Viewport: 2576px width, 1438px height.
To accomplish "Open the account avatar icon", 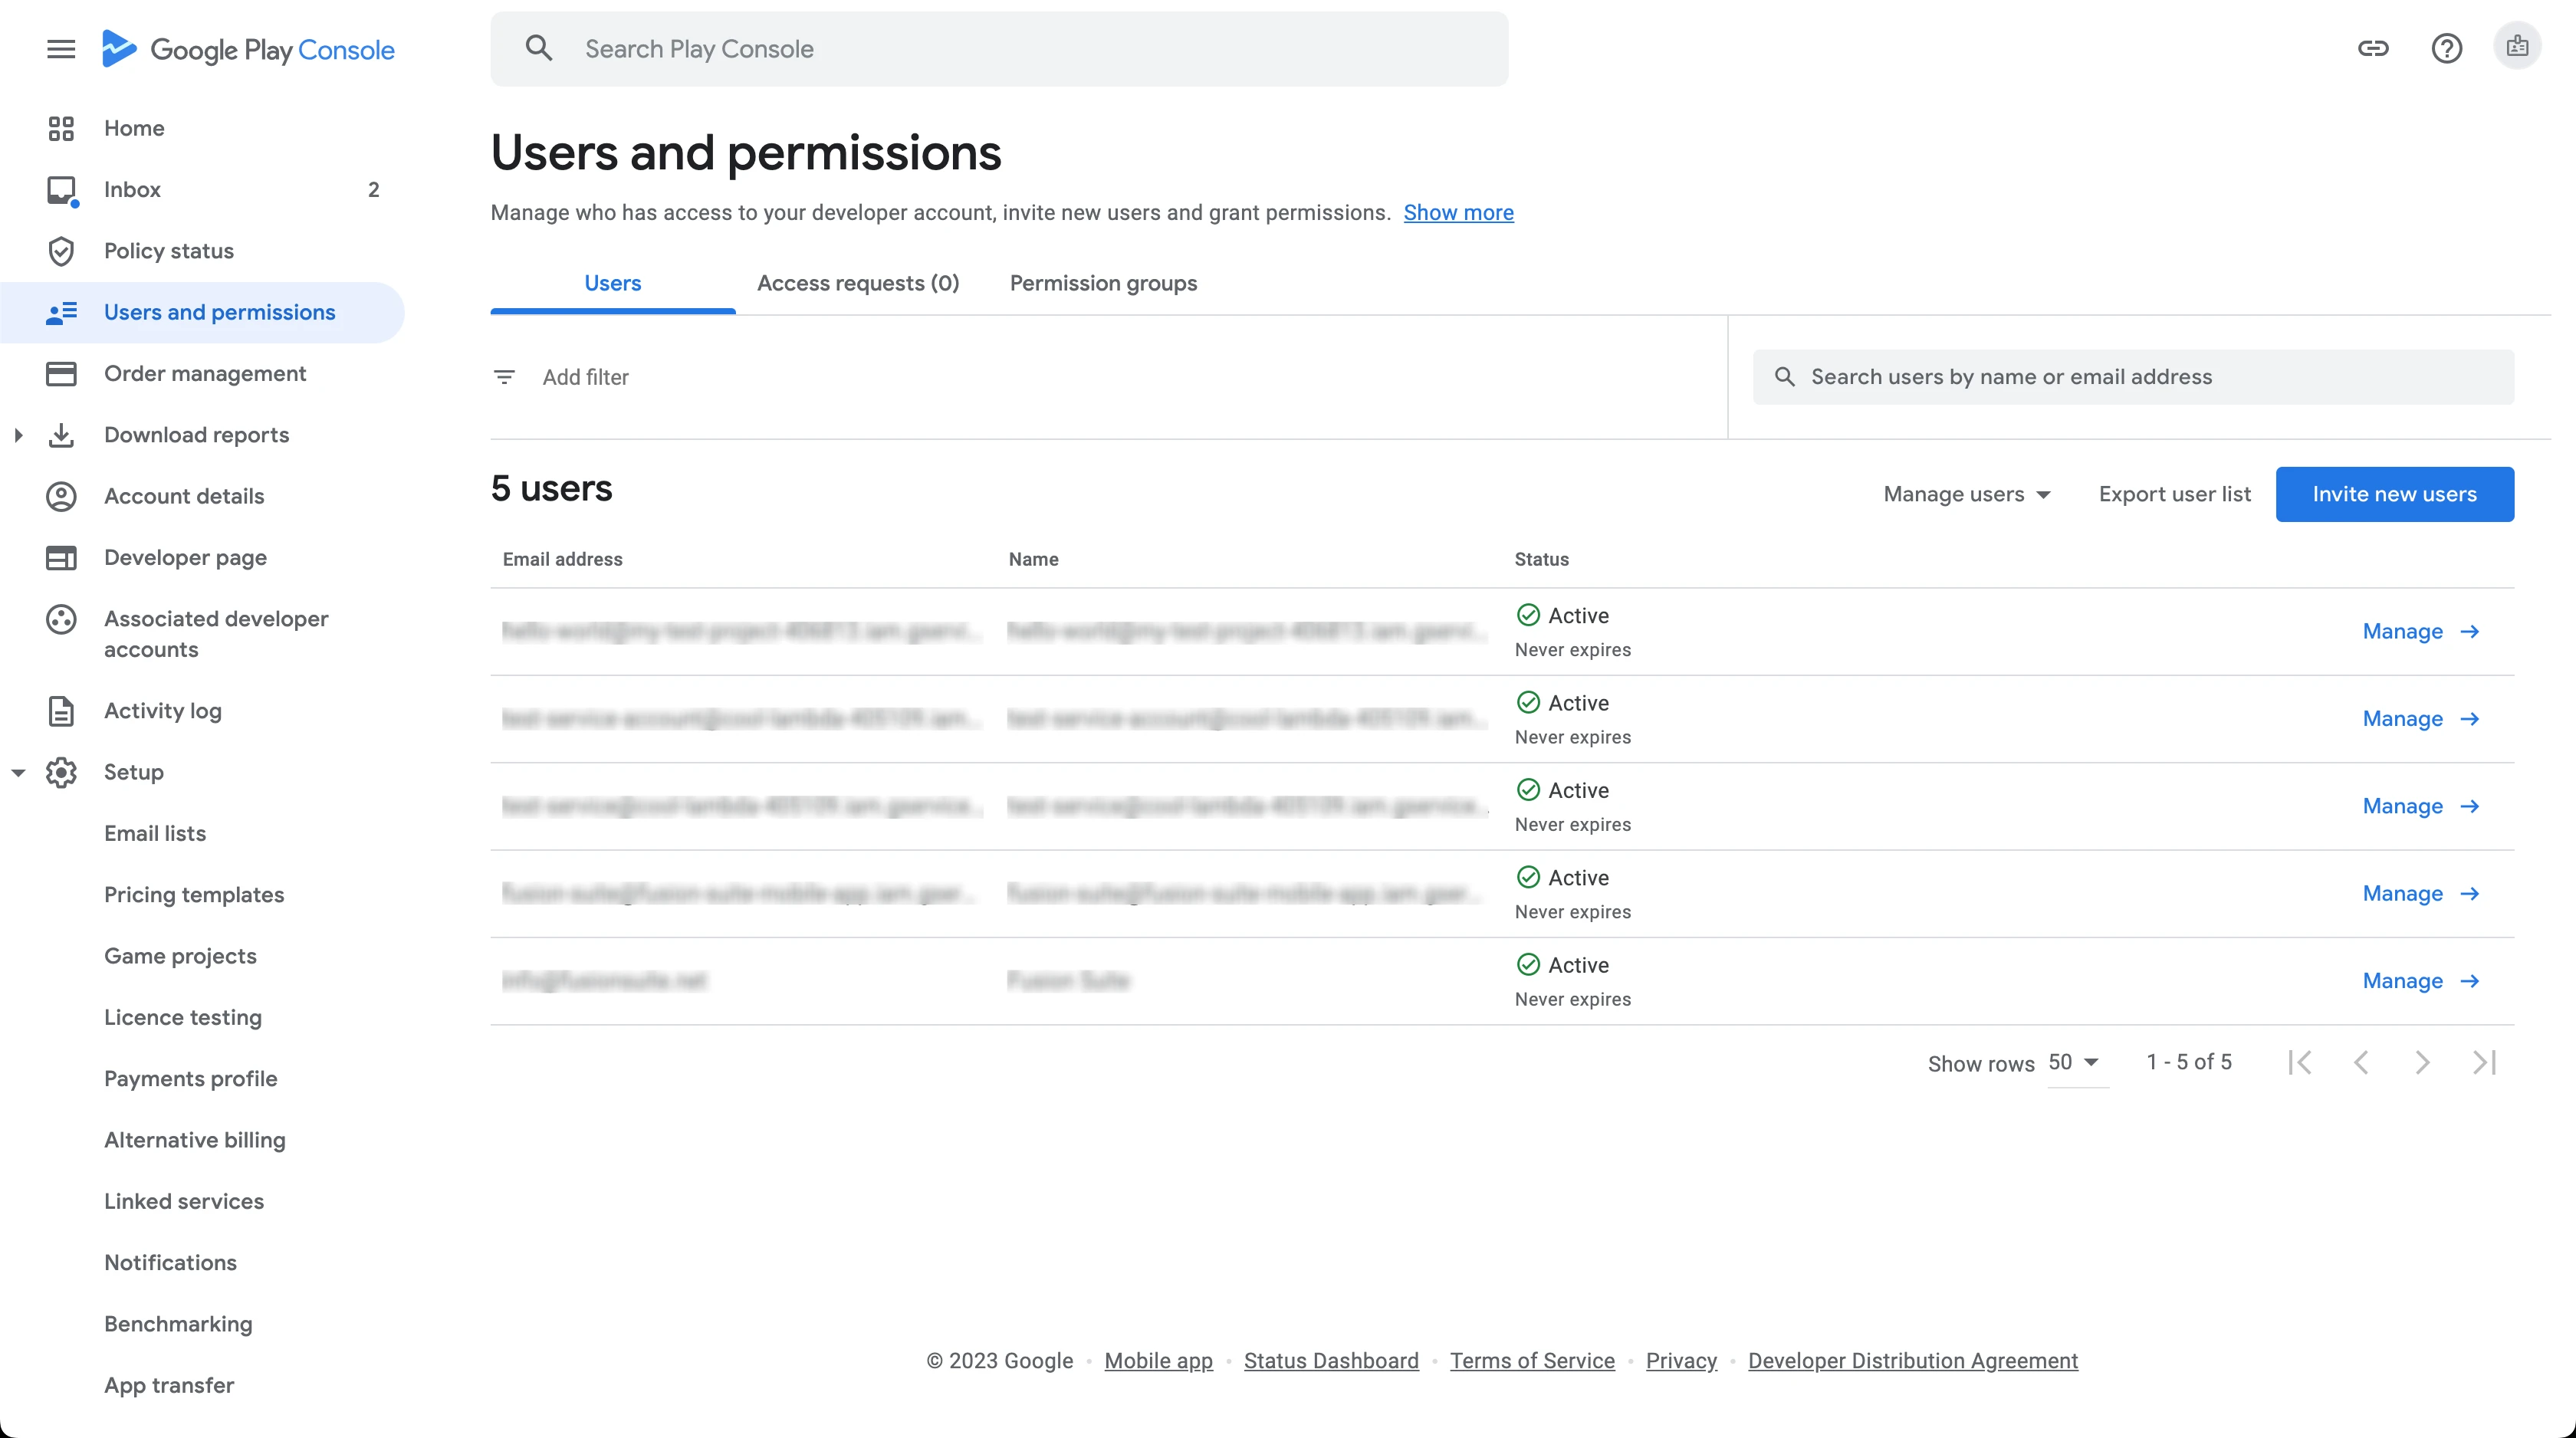I will pos(2517,46).
